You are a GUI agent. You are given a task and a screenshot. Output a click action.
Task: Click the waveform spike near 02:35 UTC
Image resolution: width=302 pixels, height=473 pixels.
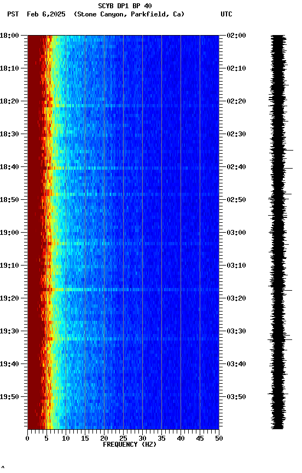(x=289, y=150)
